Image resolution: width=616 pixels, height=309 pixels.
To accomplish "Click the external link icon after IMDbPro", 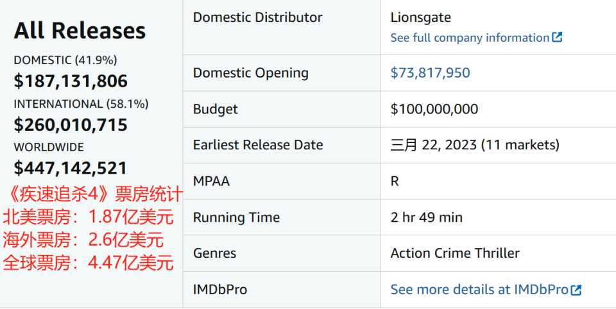I will 576,290.
